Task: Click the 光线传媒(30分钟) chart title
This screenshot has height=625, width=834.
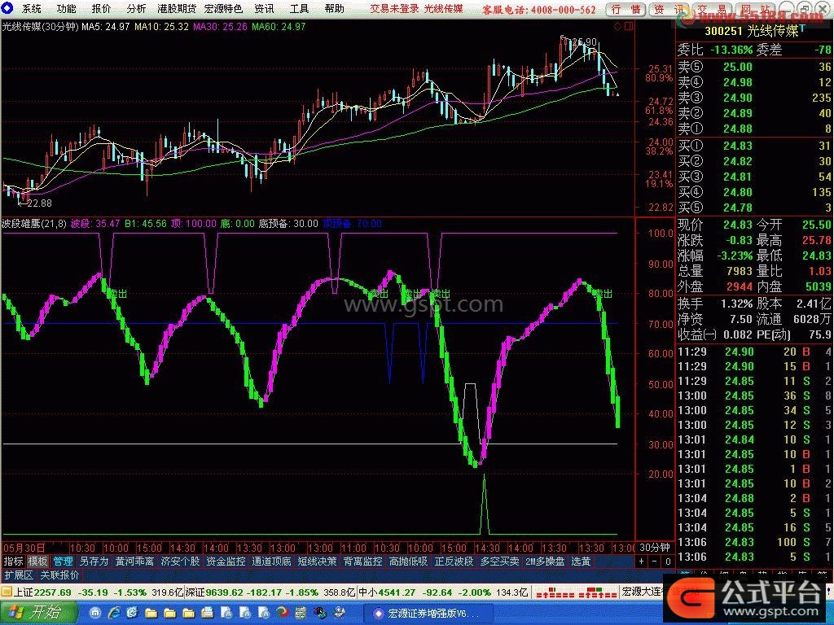Action: tap(41, 27)
